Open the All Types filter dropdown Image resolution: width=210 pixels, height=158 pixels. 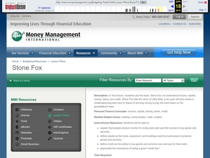[173, 81]
